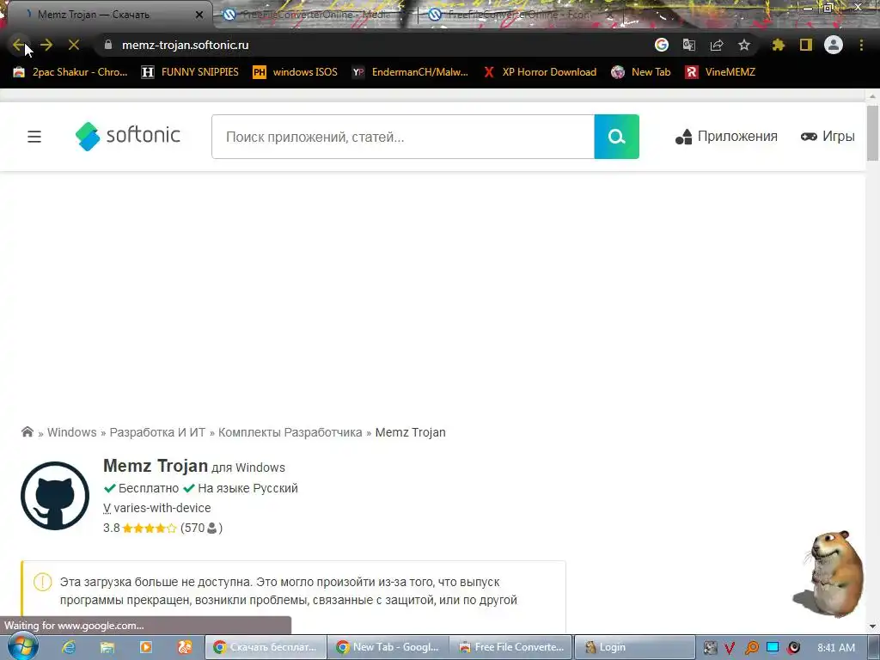Open Windows Explorer folder from taskbar

(x=107, y=647)
